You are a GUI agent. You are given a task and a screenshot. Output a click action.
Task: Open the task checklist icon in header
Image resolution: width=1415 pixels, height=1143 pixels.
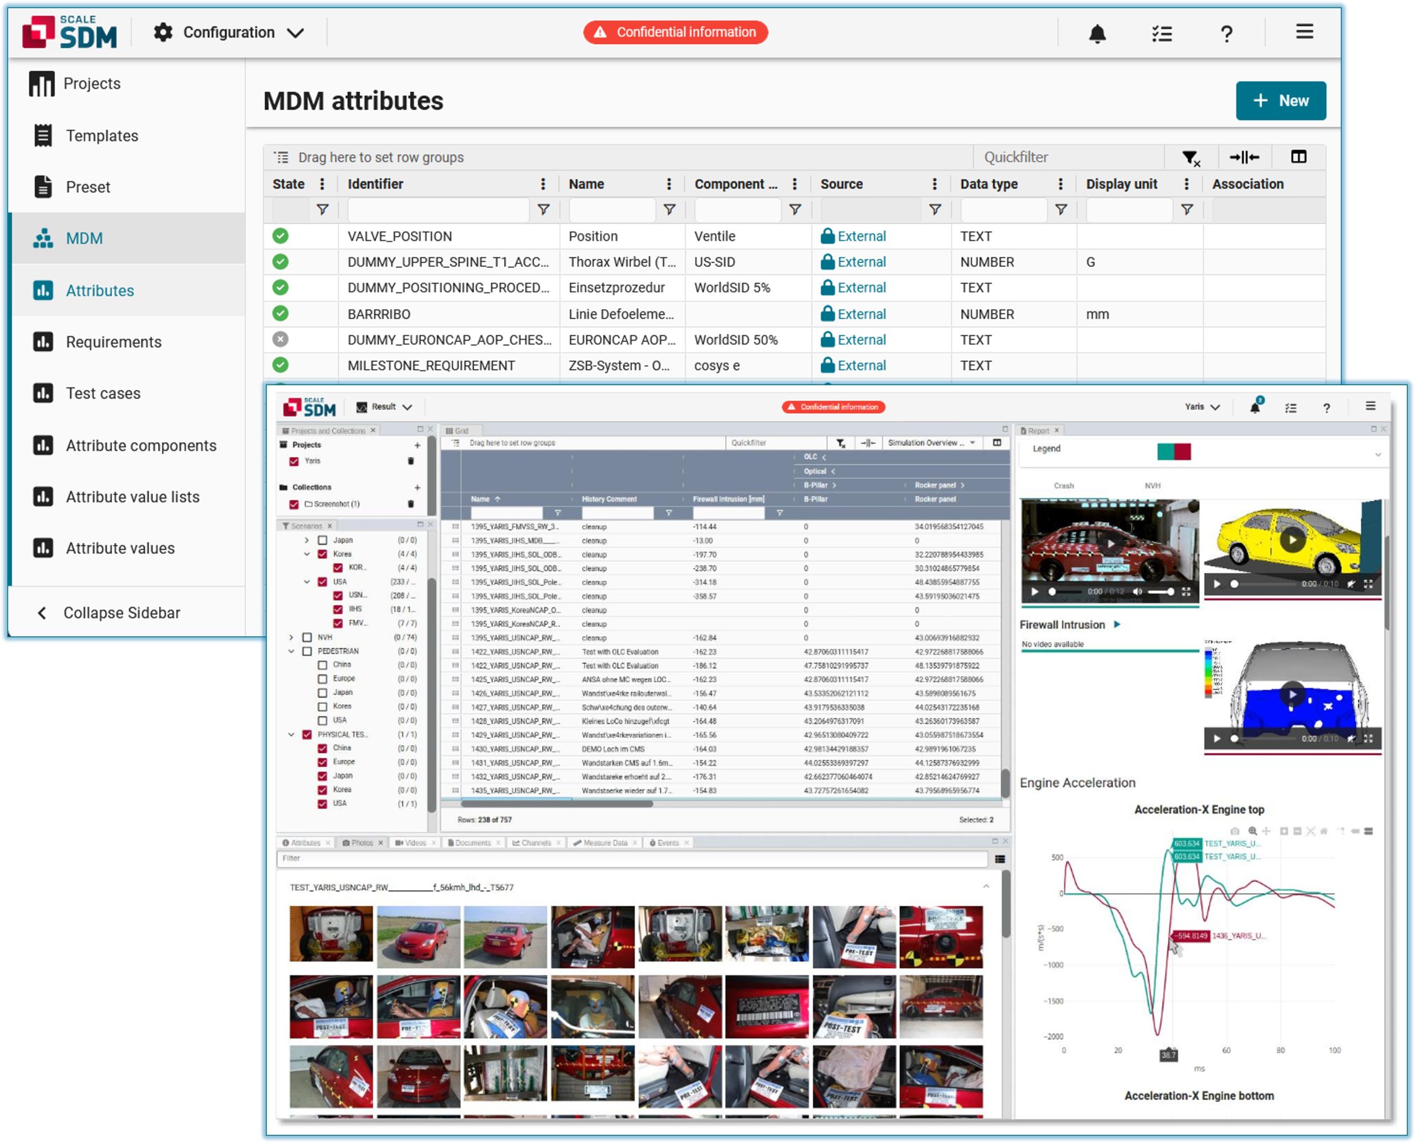(1161, 33)
